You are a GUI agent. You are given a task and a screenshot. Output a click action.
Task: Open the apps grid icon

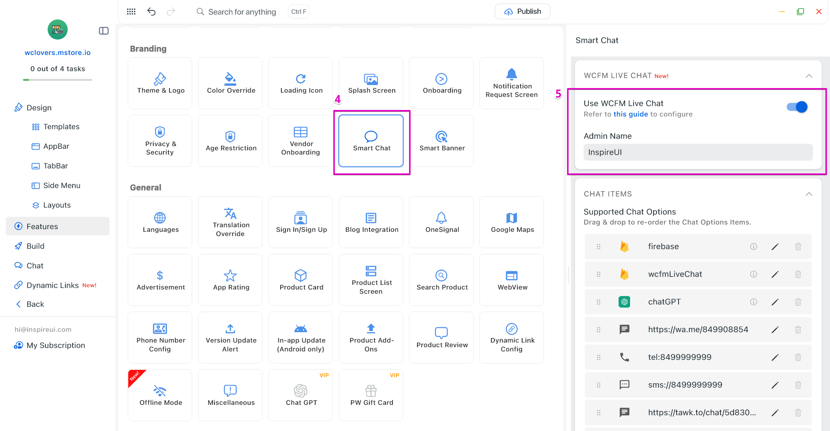[x=131, y=12]
